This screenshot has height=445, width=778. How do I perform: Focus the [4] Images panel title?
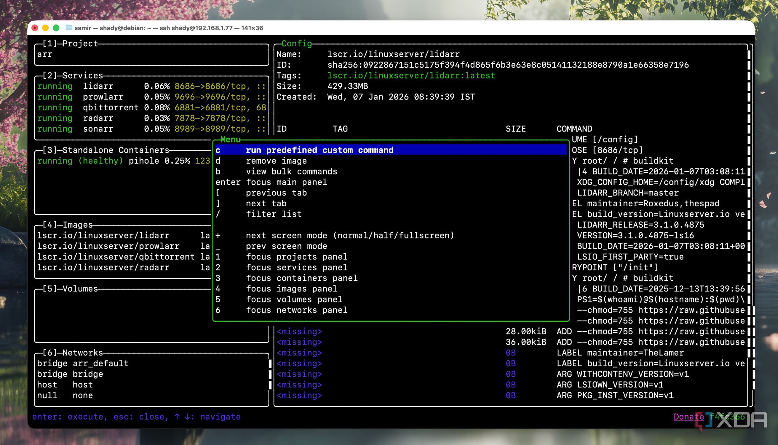coord(68,225)
